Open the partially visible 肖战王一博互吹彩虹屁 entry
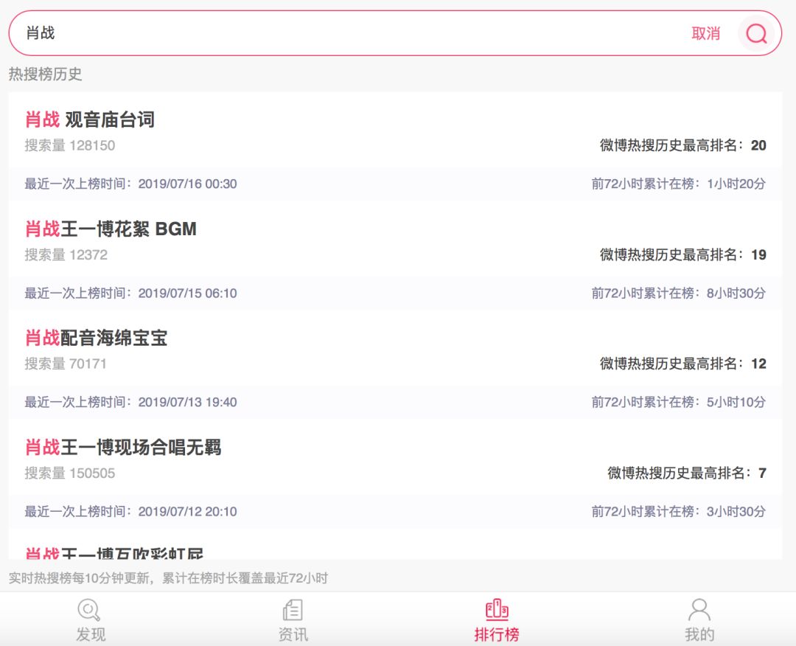Image resolution: width=796 pixels, height=646 pixels. [x=114, y=553]
